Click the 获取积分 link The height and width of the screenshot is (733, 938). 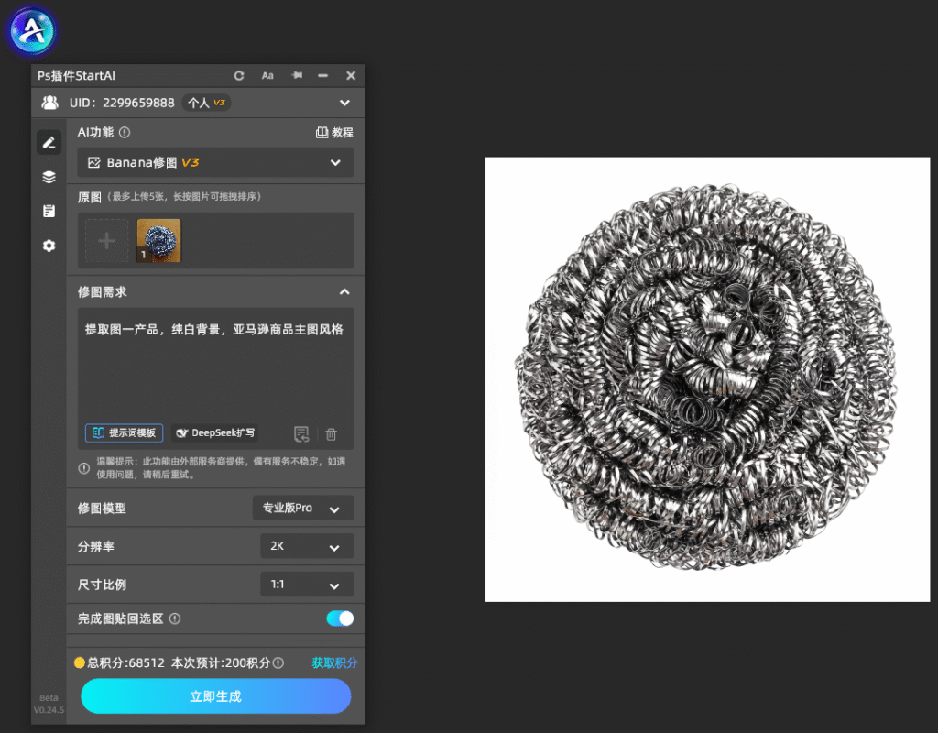[x=334, y=662]
